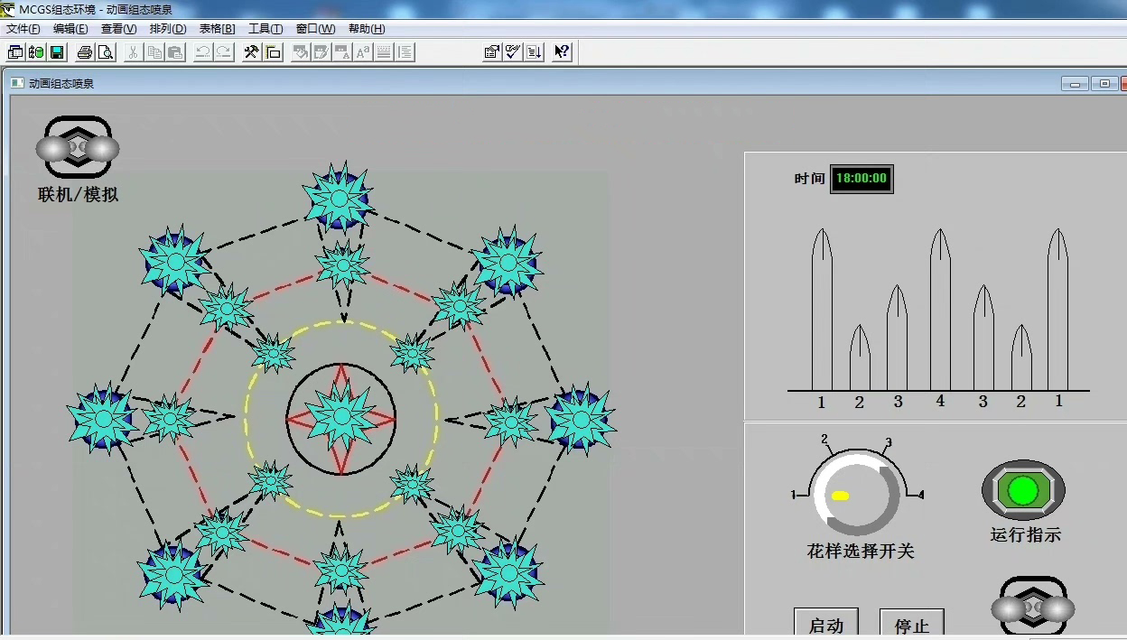Click the 18:00:00 time display
This screenshot has height=640, width=1127.
[x=862, y=179]
